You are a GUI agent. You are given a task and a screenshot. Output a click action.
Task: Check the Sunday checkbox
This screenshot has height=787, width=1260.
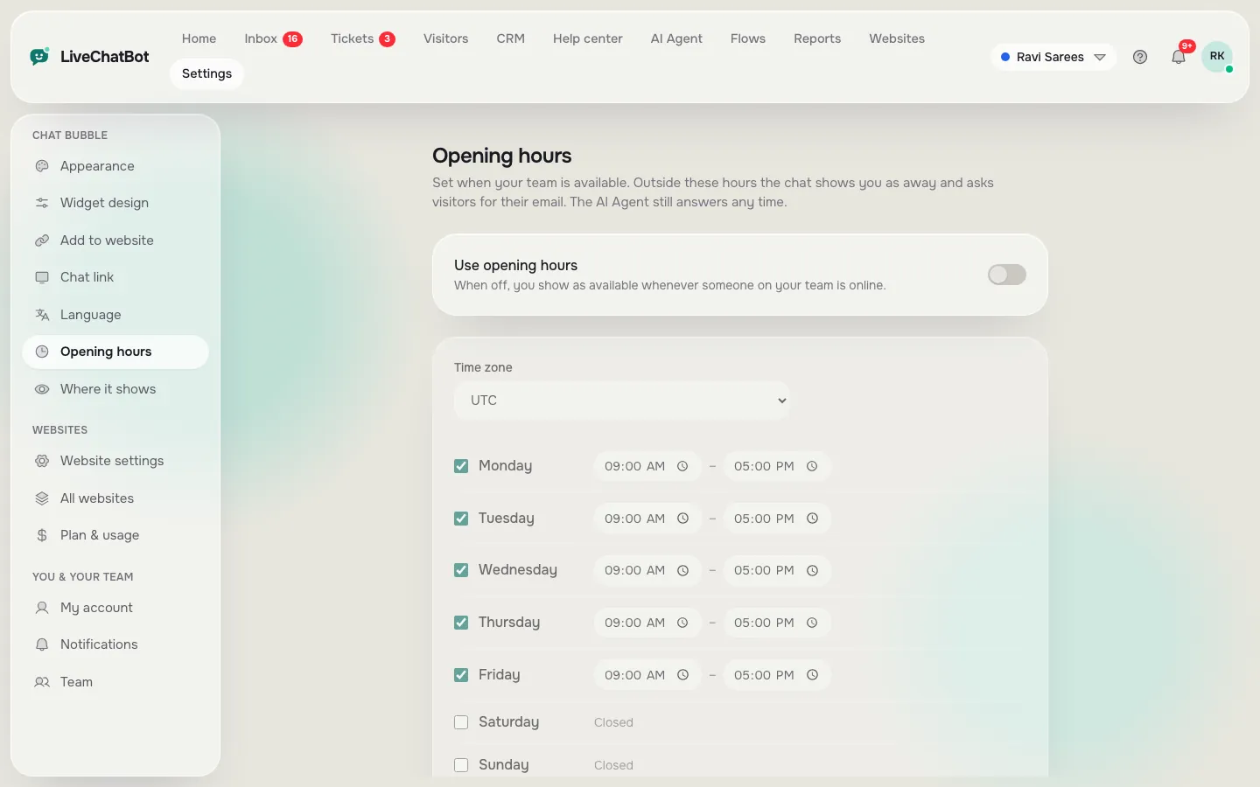461,765
